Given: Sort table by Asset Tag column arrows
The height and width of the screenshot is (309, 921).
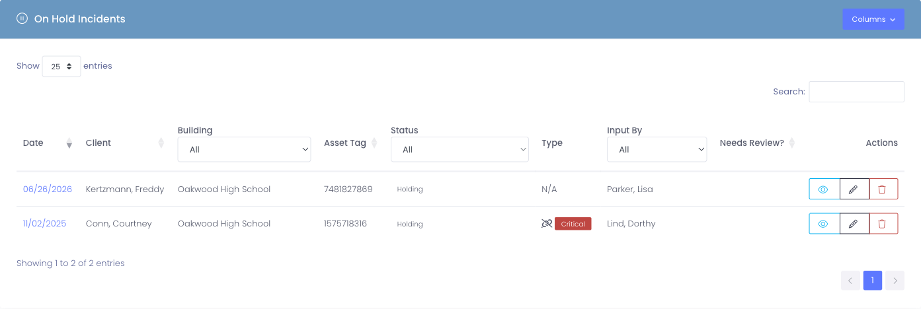Looking at the screenshot, I should [374, 143].
